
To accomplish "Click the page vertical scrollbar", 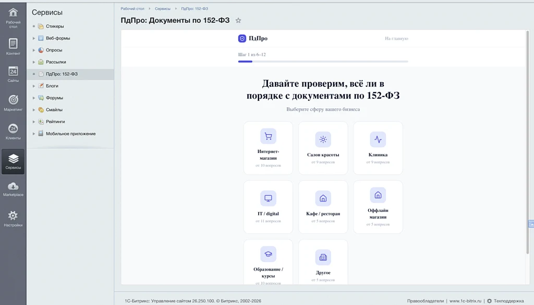I will (528, 143).
